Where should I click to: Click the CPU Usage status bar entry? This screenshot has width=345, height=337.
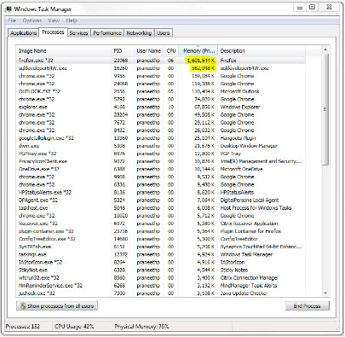(x=74, y=326)
